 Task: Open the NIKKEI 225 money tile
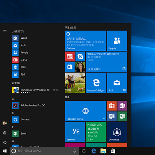coord(96,132)
